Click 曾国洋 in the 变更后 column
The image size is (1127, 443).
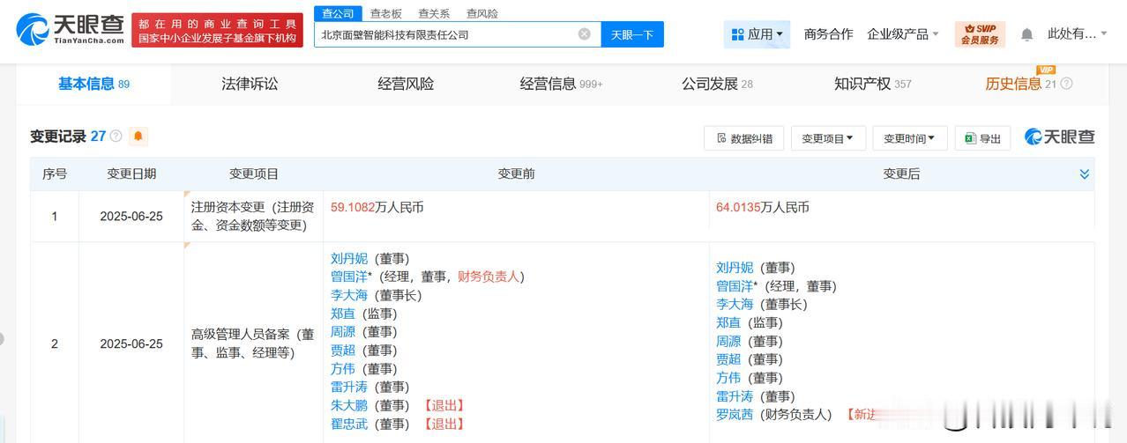click(x=735, y=286)
